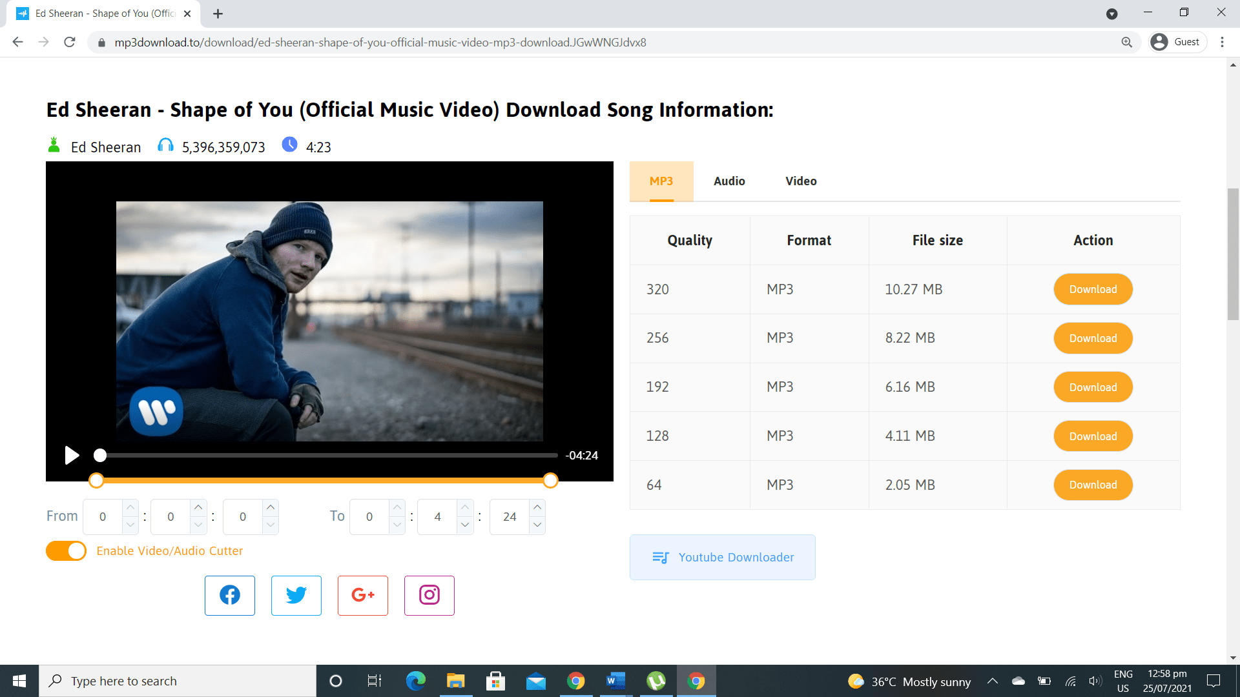Open Task View on the taskbar
This screenshot has width=1240, height=697.
pyautogui.click(x=375, y=681)
